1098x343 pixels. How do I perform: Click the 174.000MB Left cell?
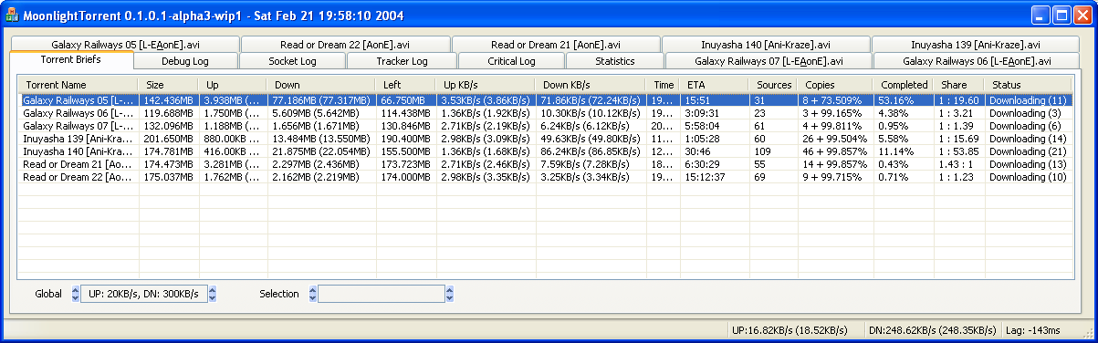click(x=406, y=177)
